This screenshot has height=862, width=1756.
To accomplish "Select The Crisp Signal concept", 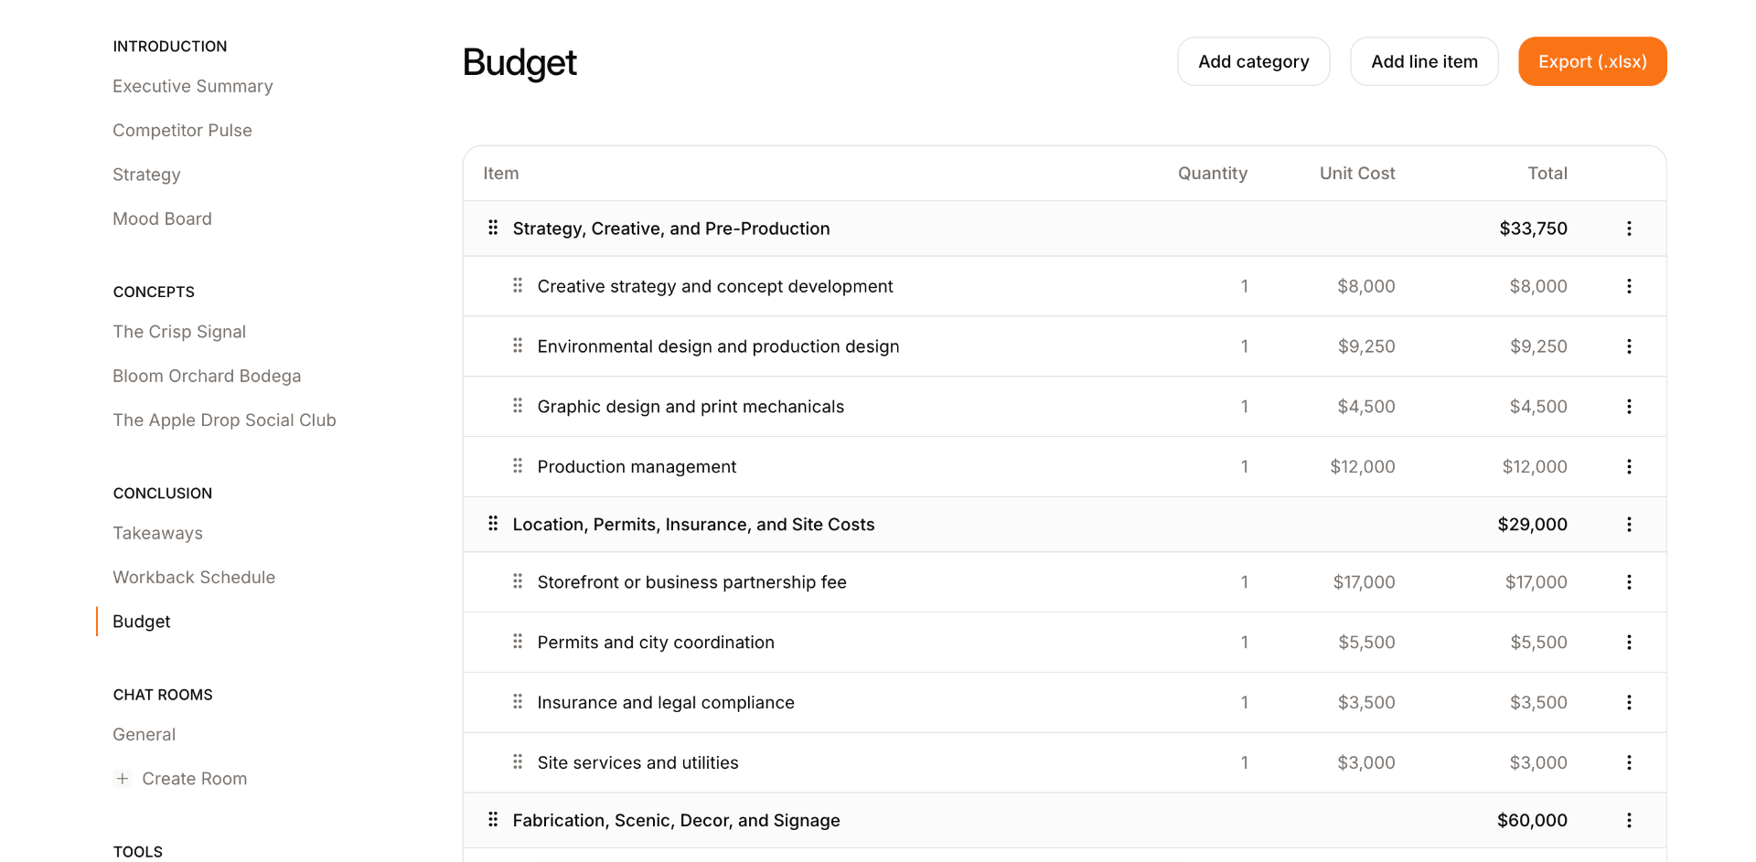I will coord(179,332).
